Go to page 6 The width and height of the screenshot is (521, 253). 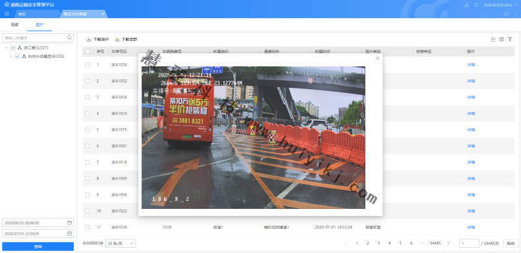tap(411, 243)
